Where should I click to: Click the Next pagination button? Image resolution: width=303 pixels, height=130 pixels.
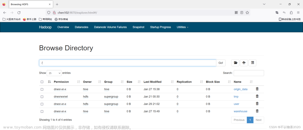pyautogui.click(x=258, y=120)
